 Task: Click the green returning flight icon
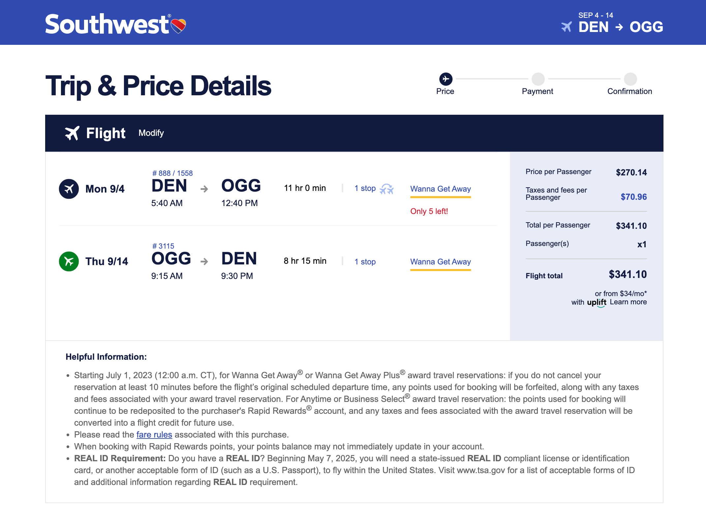pos(69,261)
